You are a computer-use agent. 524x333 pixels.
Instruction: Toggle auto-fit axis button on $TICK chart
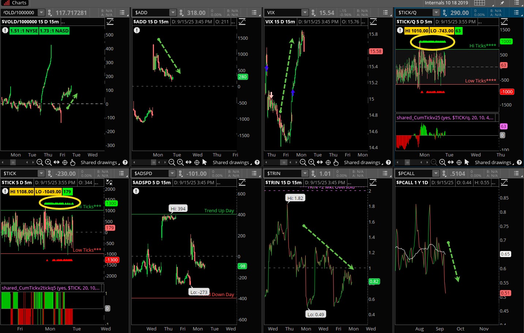109,182
